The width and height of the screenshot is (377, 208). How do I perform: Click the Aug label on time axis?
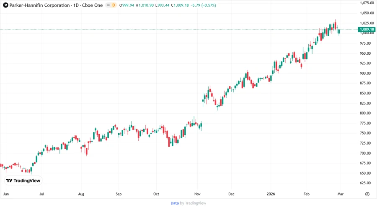[x=81, y=194]
